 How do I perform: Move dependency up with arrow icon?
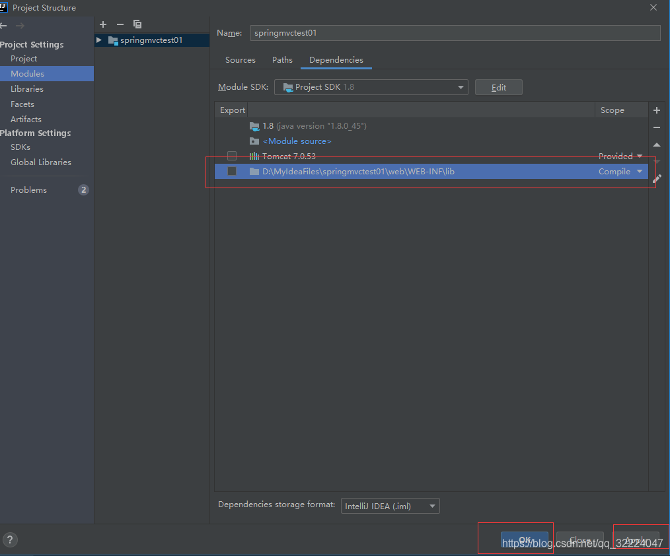[657, 145]
